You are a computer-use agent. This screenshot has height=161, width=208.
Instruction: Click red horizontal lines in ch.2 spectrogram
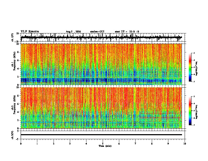pos(161,118)
